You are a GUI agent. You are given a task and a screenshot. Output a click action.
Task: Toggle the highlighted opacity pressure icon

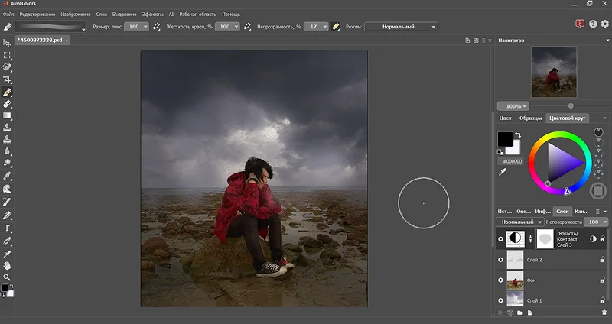(x=336, y=27)
